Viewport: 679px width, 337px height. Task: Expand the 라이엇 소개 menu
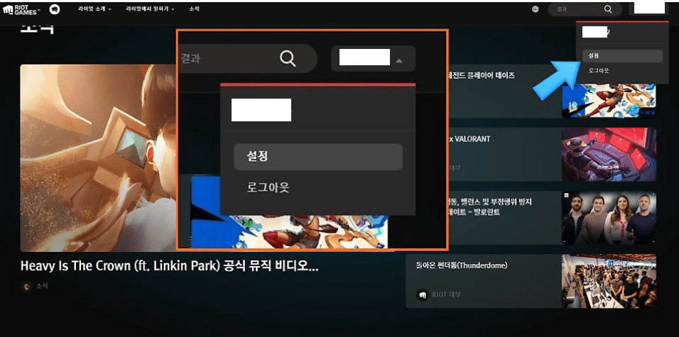[94, 9]
